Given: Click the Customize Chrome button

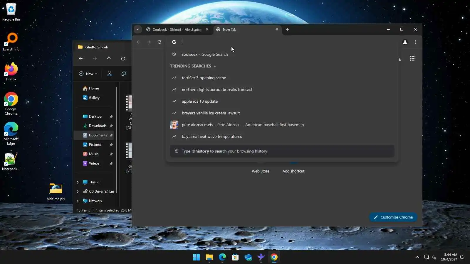Looking at the screenshot, I should pyautogui.click(x=393, y=217).
